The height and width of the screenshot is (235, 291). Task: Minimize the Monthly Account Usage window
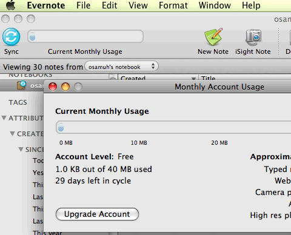[x=65, y=87]
